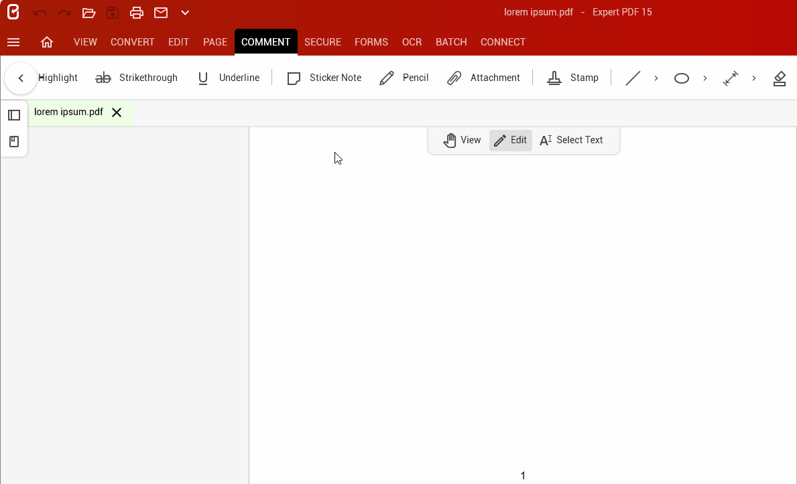Open the hamburger main menu
797x484 pixels.
[x=13, y=42]
